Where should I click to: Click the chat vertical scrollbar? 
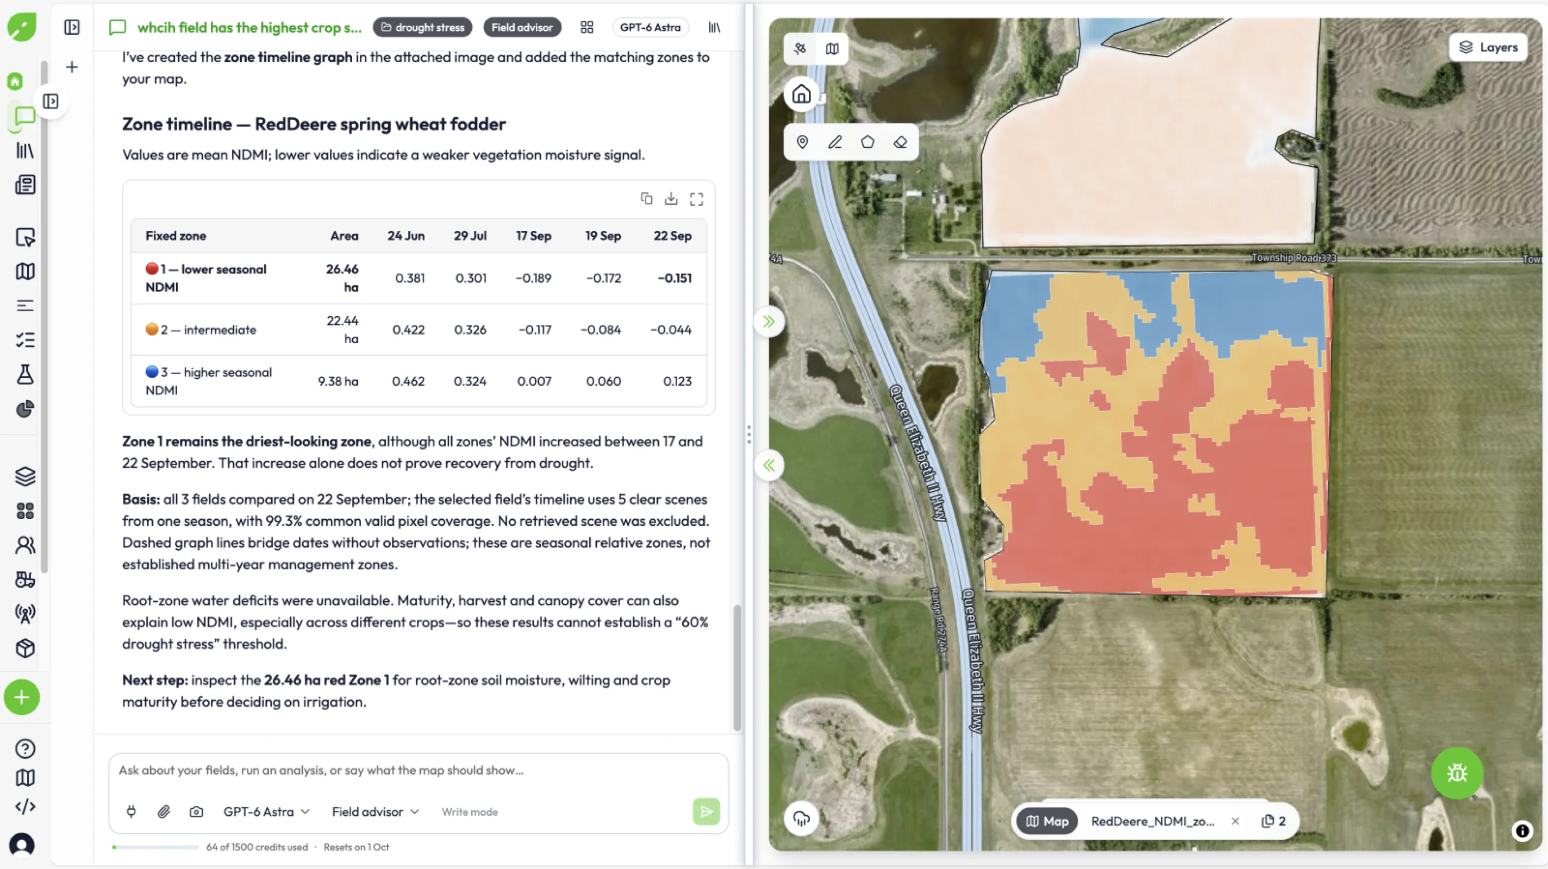pyautogui.click(x=736, y=668)
